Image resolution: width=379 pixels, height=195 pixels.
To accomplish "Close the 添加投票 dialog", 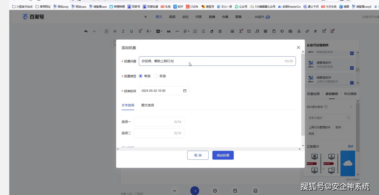I will [x=298, y=48].
